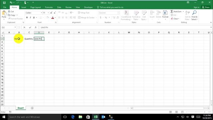Click the formula bar text Unit Pri
This screenshot has width=213, height=120.
click(x=44, y=27)
